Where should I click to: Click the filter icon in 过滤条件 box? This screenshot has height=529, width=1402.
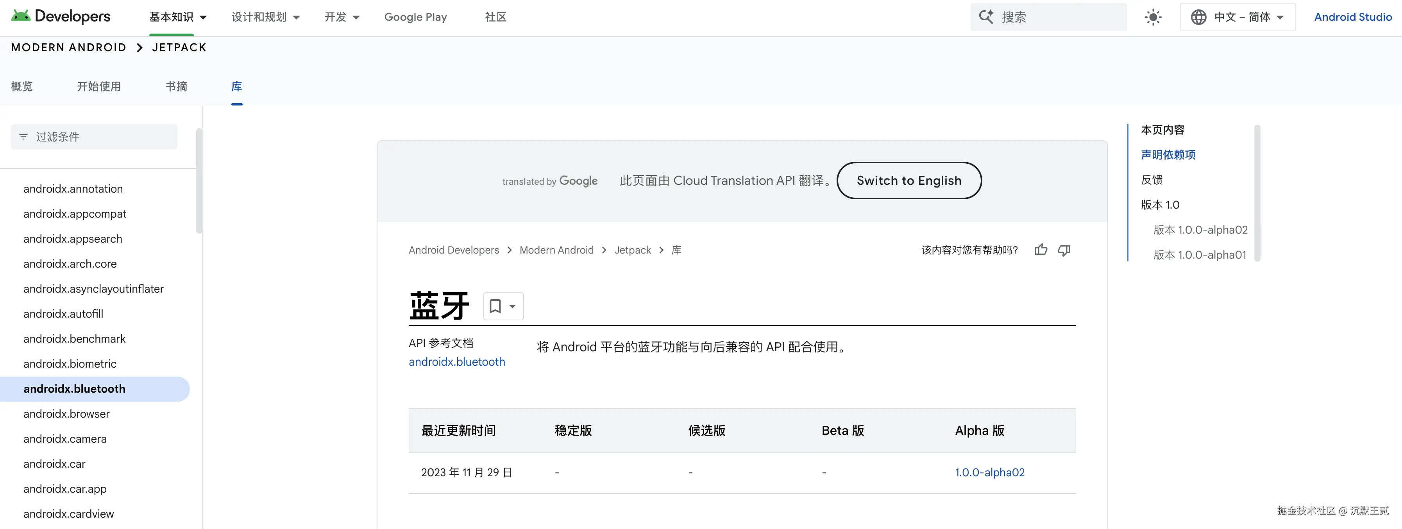23,137
